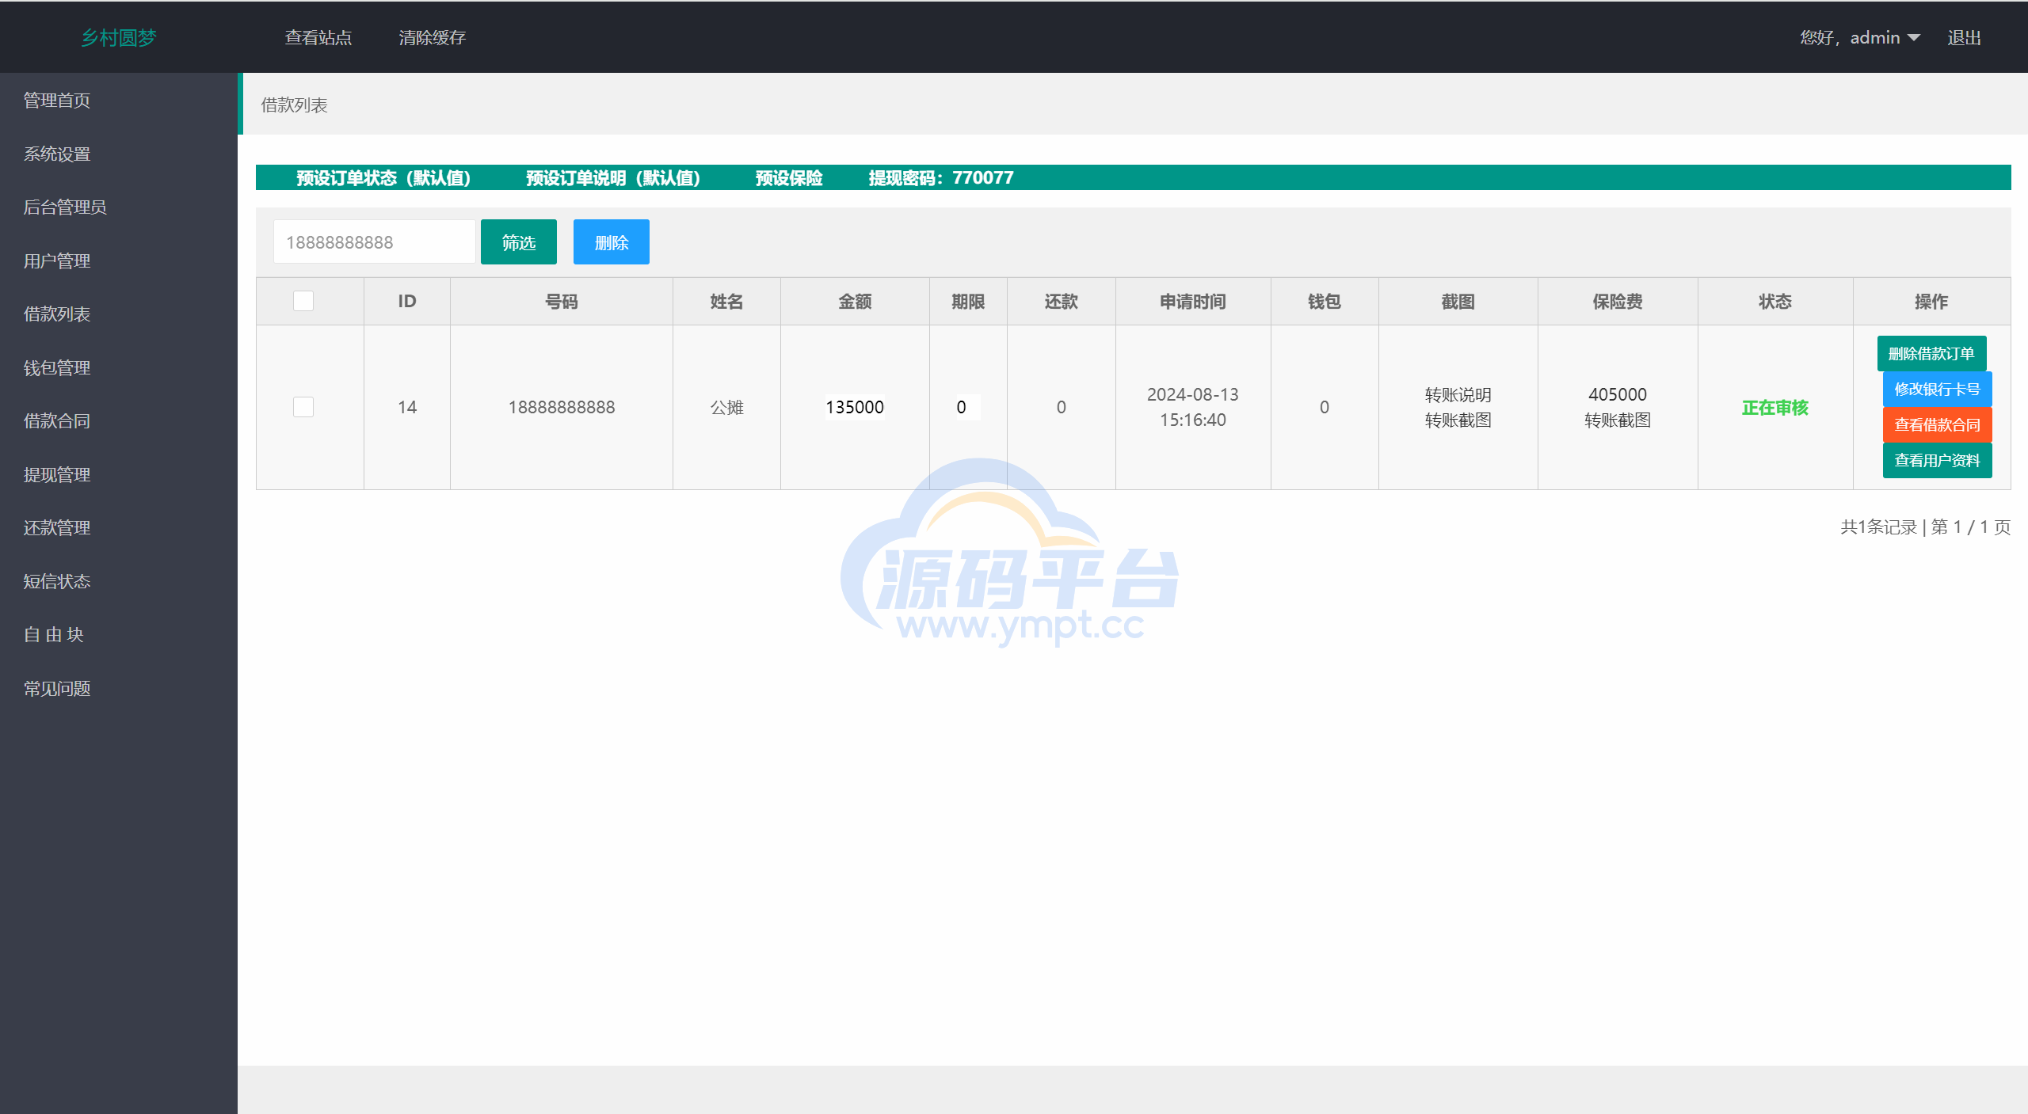This screenshot has height=1114, width=2028.
Task: Click the name 公摊 in the table
Action: [x=726, y=408]
